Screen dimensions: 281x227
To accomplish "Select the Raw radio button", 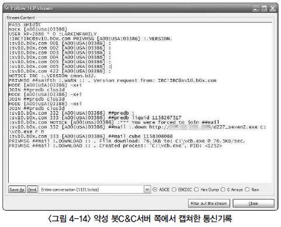I will (247, 190).
